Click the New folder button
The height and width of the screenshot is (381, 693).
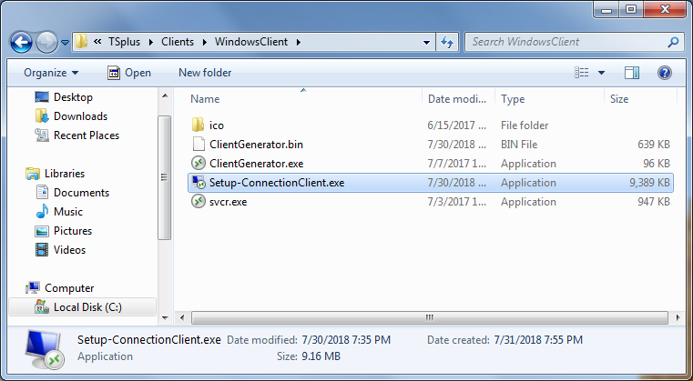pyautogui.click(x=205, y=73)
